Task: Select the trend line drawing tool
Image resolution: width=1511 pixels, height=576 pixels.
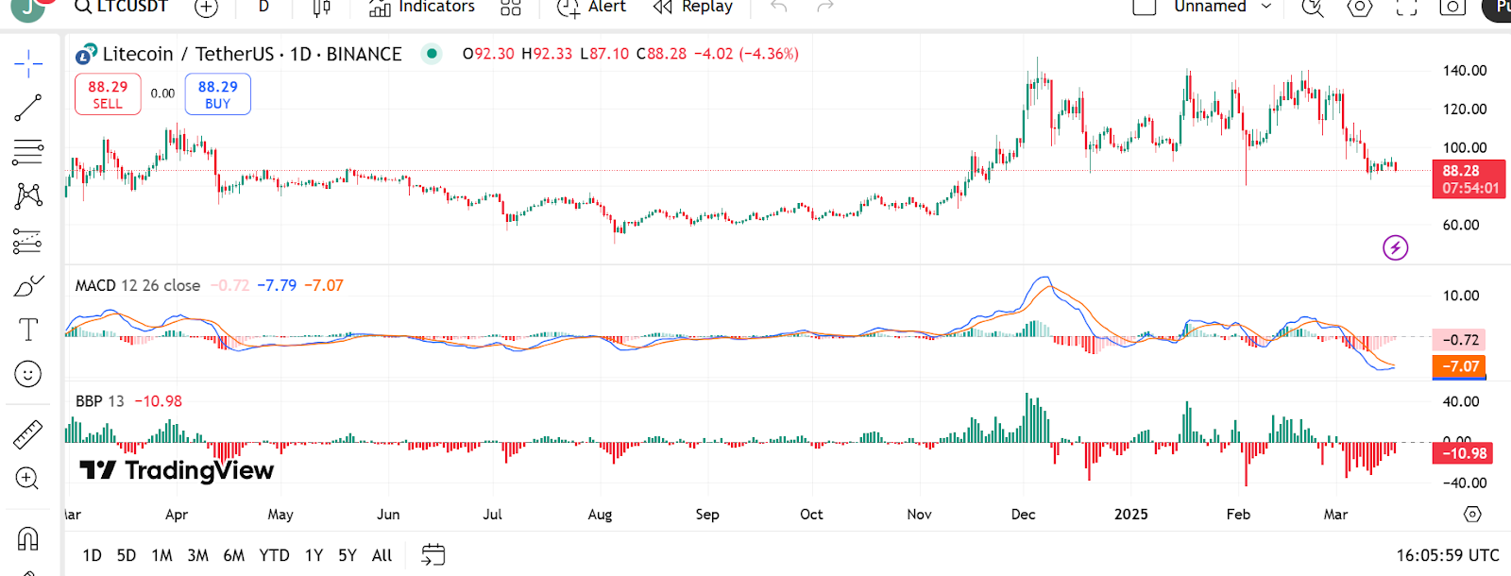Action: pos(28,108)
